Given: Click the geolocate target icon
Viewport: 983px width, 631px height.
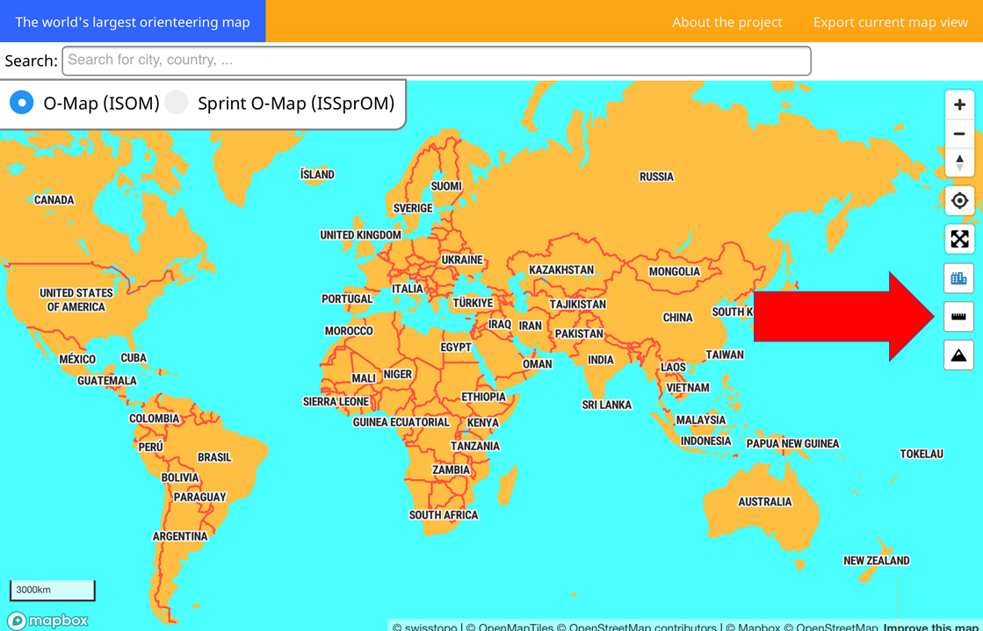Looking at the screenshot, I should coord(959,201).
